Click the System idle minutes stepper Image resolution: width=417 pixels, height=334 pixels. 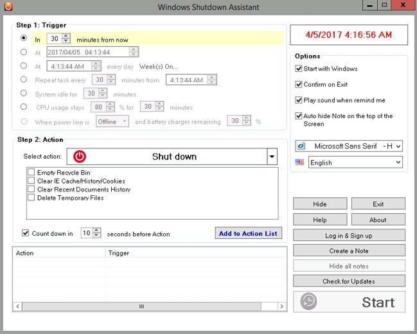(103, 93)
